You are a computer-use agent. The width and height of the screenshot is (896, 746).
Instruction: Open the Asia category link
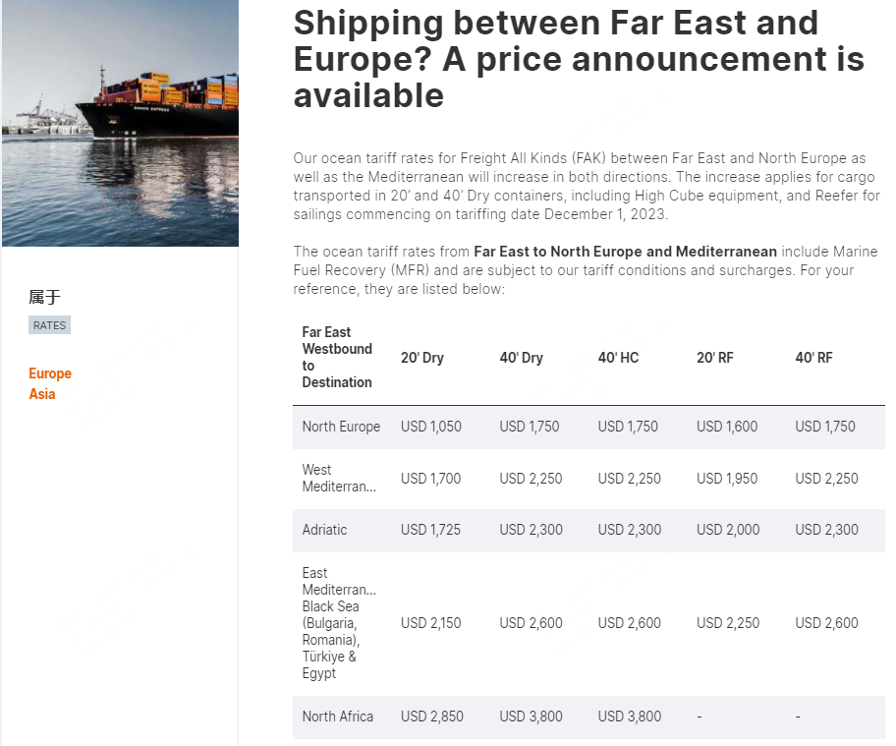[42, 394]
